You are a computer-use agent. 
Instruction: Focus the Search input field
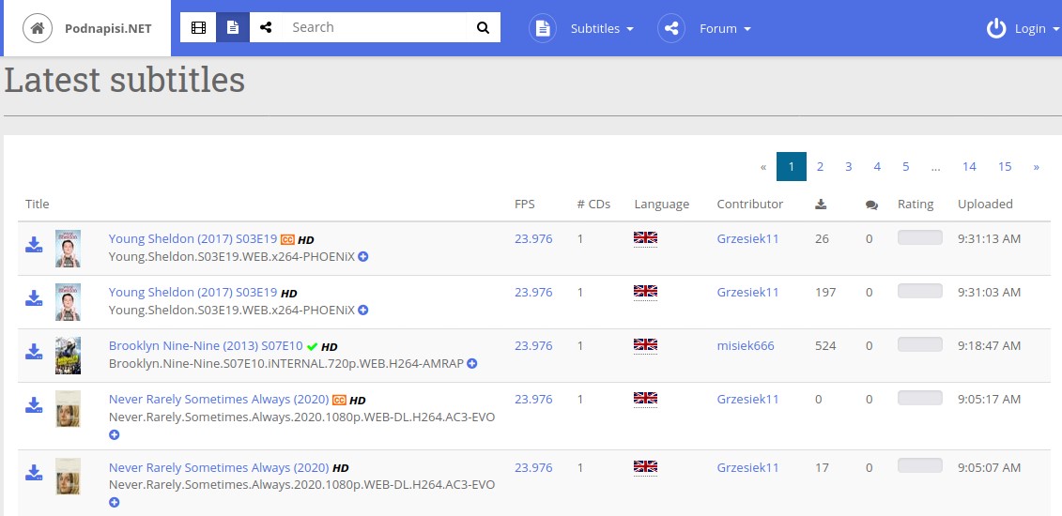(375, 28)
